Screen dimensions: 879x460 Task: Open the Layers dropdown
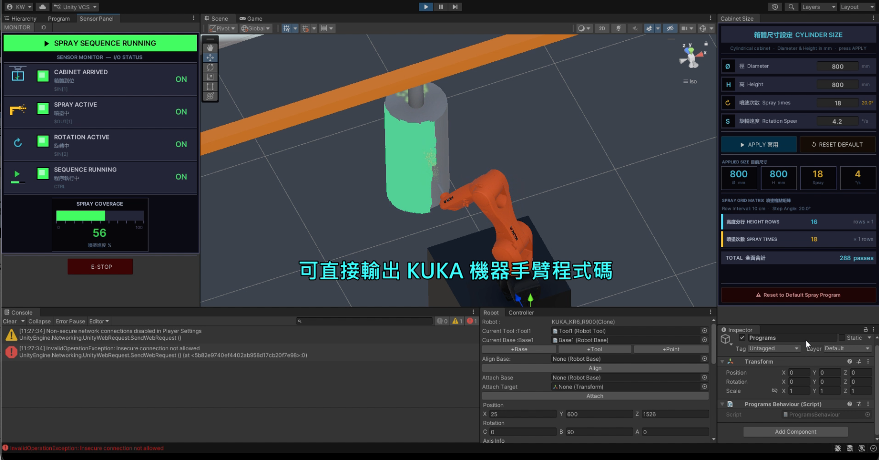pyautogui.click(x=819, y=7)
